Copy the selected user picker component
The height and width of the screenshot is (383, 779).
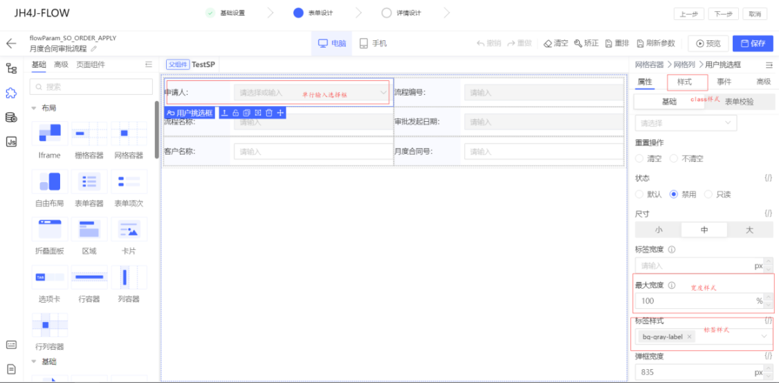coord(246,113)
